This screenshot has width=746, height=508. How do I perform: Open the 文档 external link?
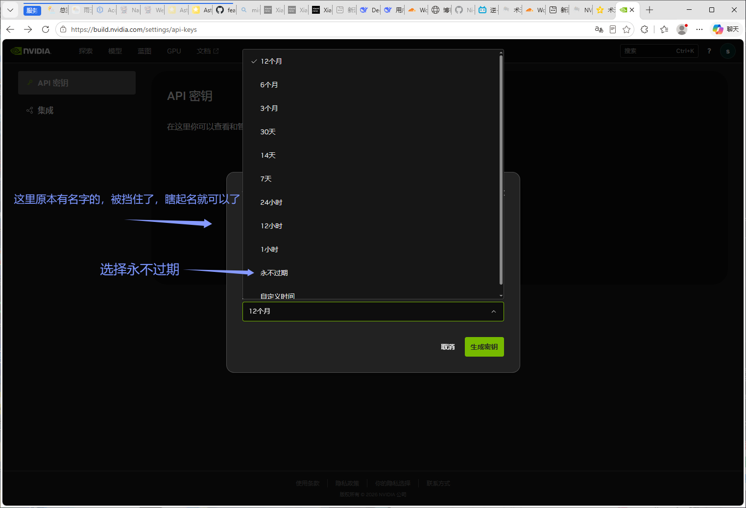(x=208, y=51)
